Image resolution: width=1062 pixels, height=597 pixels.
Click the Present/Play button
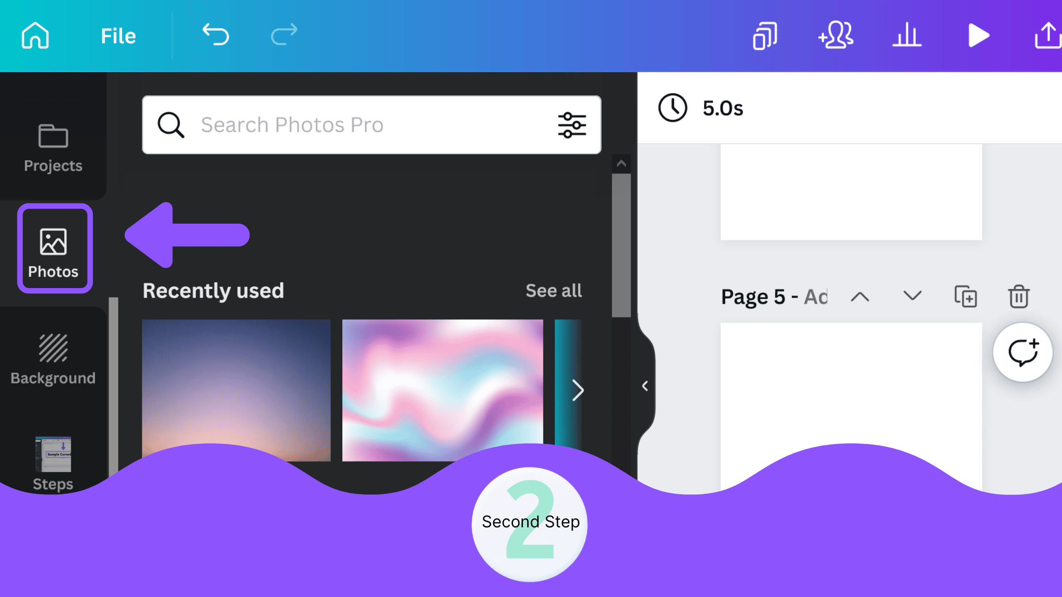980,35
